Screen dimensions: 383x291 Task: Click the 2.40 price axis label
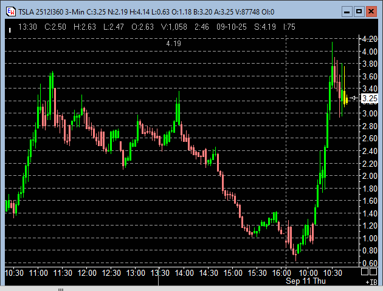coord(370,151)
